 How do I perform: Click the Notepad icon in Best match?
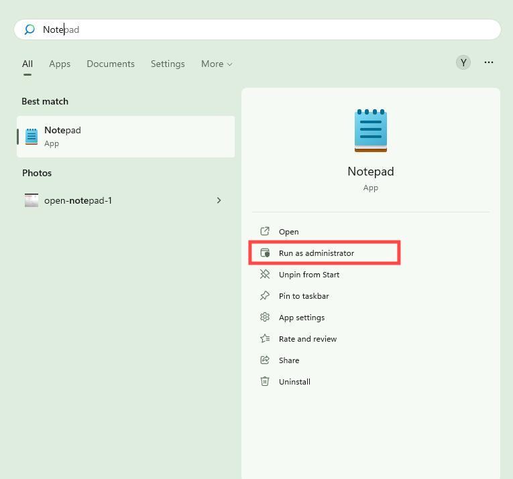pyautogui.click(x=32, y=137)
